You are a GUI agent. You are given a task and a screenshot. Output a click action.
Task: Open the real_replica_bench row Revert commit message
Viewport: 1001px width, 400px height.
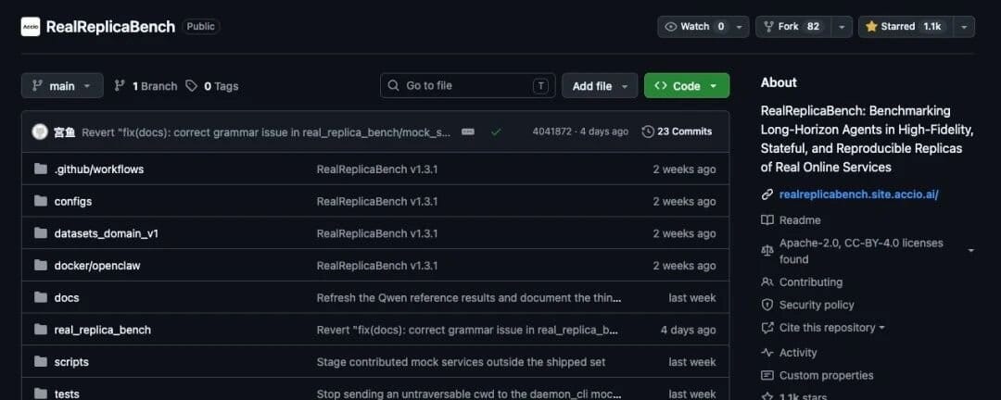pos(466,330)
